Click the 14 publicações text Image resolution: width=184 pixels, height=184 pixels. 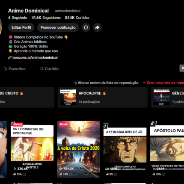point(89,102)
